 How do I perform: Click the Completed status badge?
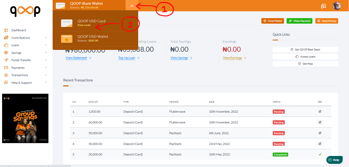click(x=280, y=155)
